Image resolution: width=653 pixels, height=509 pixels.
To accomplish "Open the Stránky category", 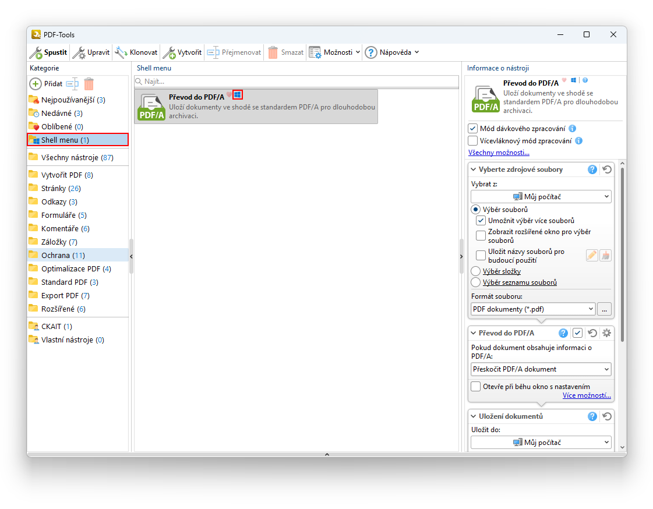I will 78,188.
